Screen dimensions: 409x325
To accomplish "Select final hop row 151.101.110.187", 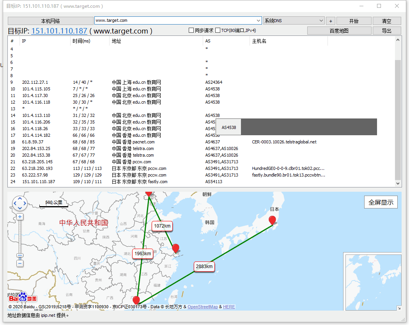I will tap(201, 182).
